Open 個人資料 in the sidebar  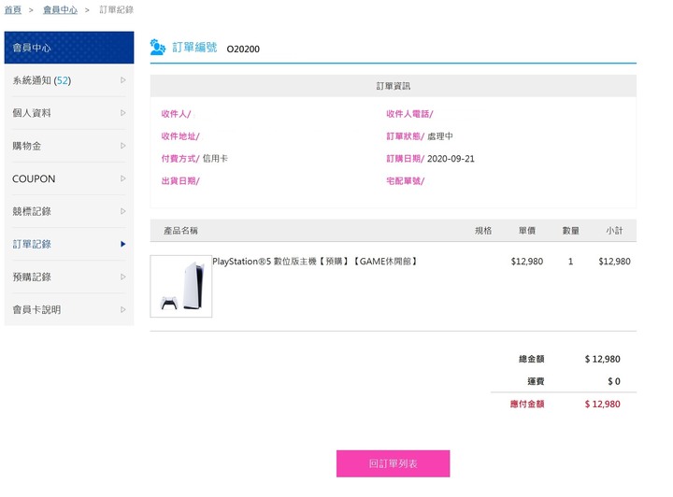point(69,113)
